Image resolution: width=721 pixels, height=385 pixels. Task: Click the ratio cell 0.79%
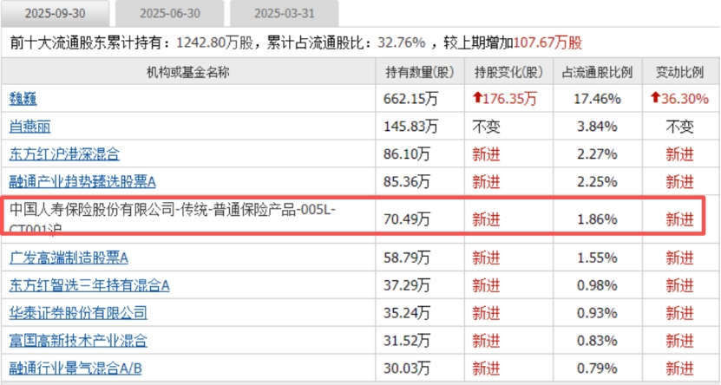[x=597, y=368]
